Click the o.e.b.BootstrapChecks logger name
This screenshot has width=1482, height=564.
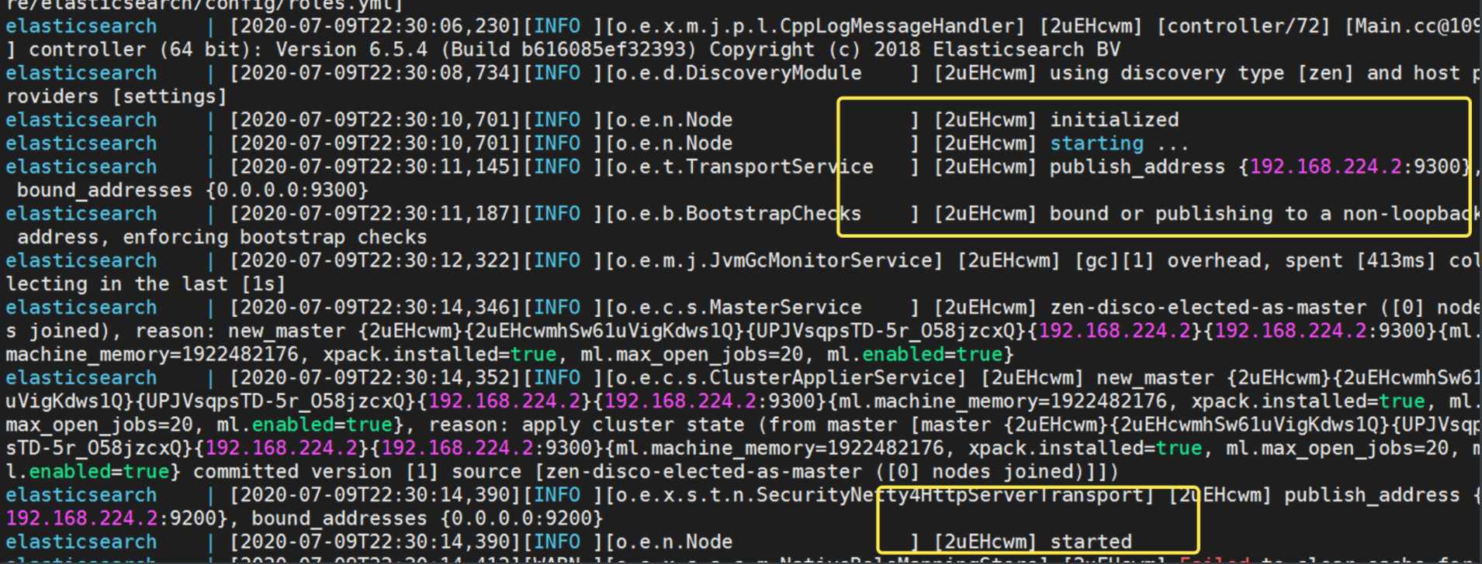click(x=738, y=214)
